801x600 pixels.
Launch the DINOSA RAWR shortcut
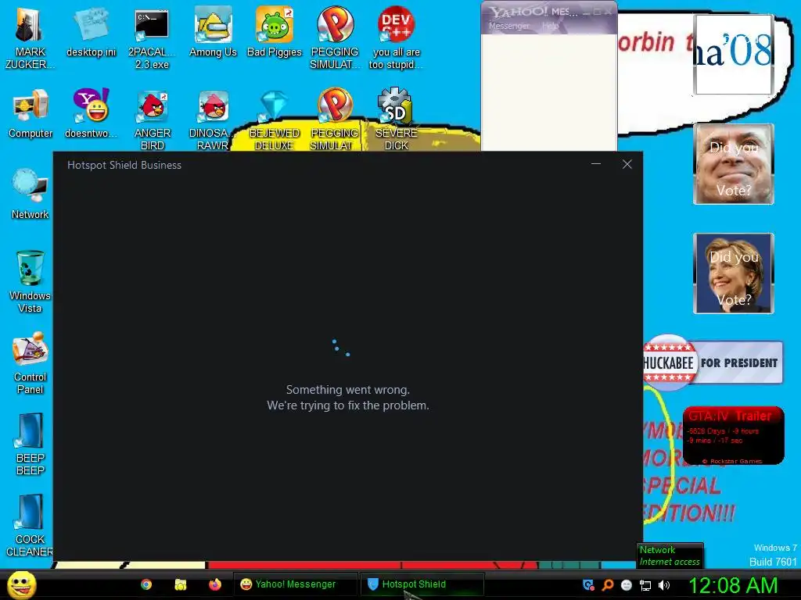pos(213,120)
